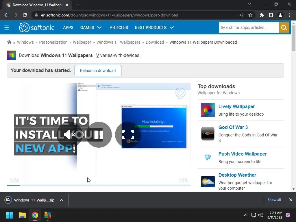
Task: Open Chrome's three-dot menu
Action: point(290,15)
